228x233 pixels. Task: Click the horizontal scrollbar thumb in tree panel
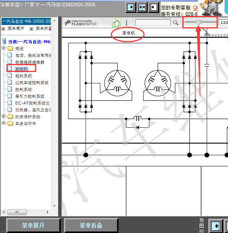(17, 212)
